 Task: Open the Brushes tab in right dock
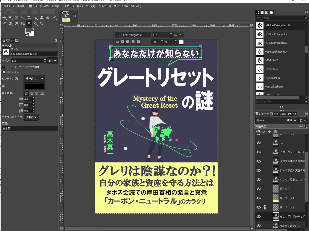tap(257, 12)
